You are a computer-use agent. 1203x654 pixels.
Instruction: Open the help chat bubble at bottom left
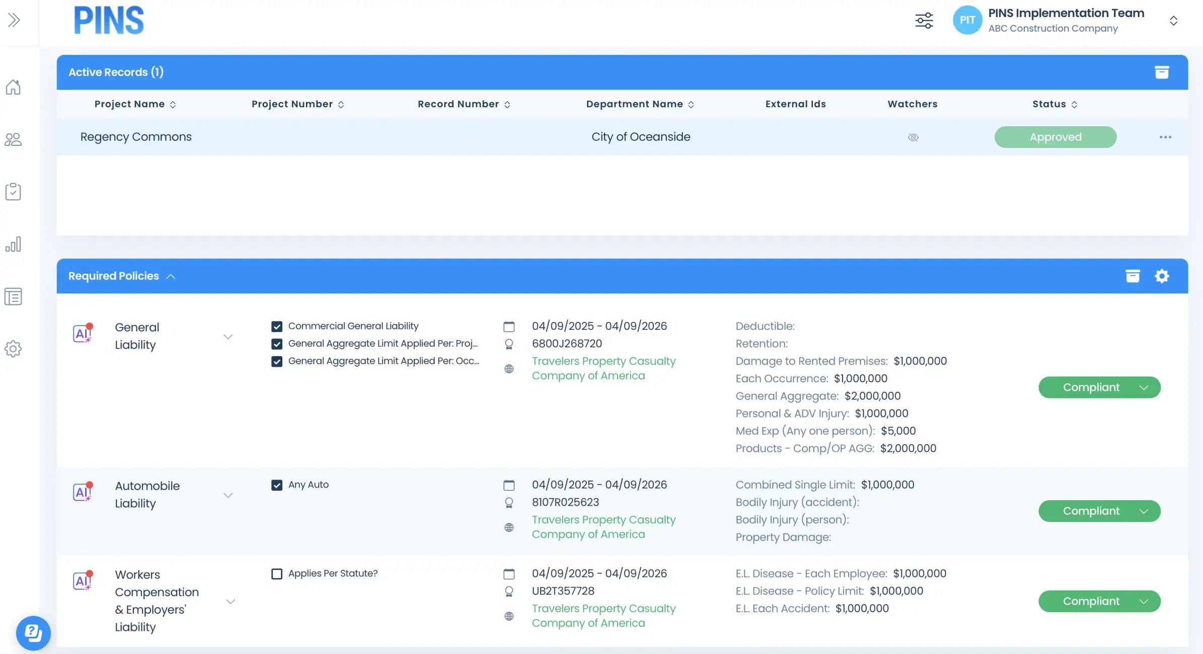pos(33,632)
